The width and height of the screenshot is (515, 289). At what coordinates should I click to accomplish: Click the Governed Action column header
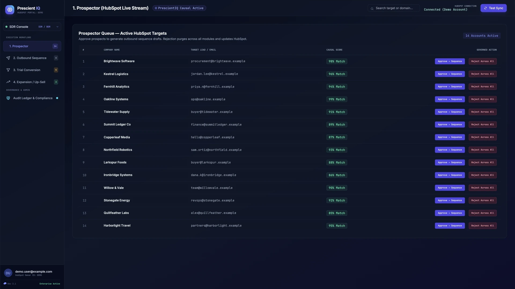(x=487, y=50)
